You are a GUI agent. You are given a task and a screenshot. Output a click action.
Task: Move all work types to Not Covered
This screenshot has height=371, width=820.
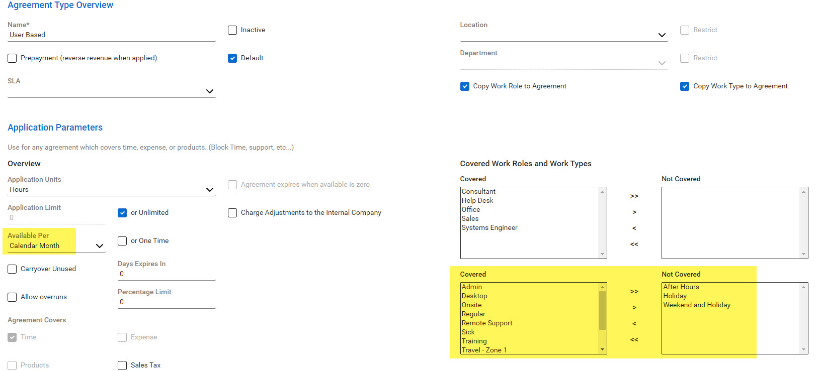click(634, 292)
